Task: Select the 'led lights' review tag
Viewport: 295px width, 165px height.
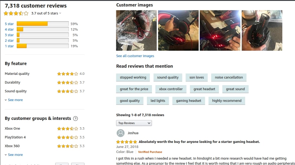Action: (x=158, y=101)
